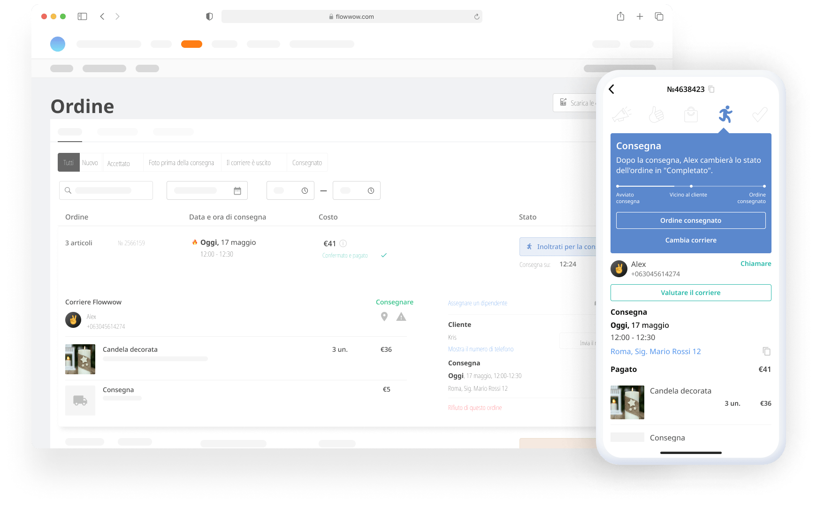Viewport: 817px width, 507px height.
Task: Click the map pin location icon
Action: 384,317
